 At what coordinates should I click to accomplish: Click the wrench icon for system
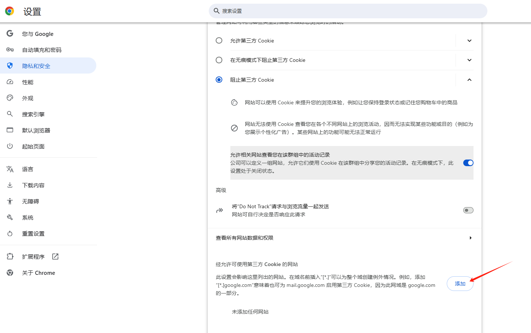[x=10, y=217]
